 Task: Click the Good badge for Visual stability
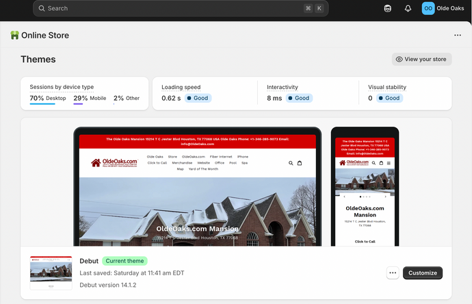[x=389, y=98]
